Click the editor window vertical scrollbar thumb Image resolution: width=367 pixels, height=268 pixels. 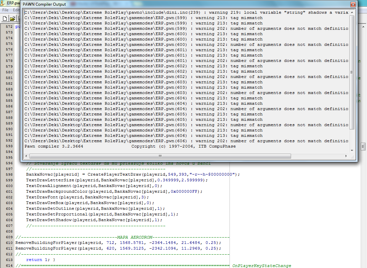363,147
